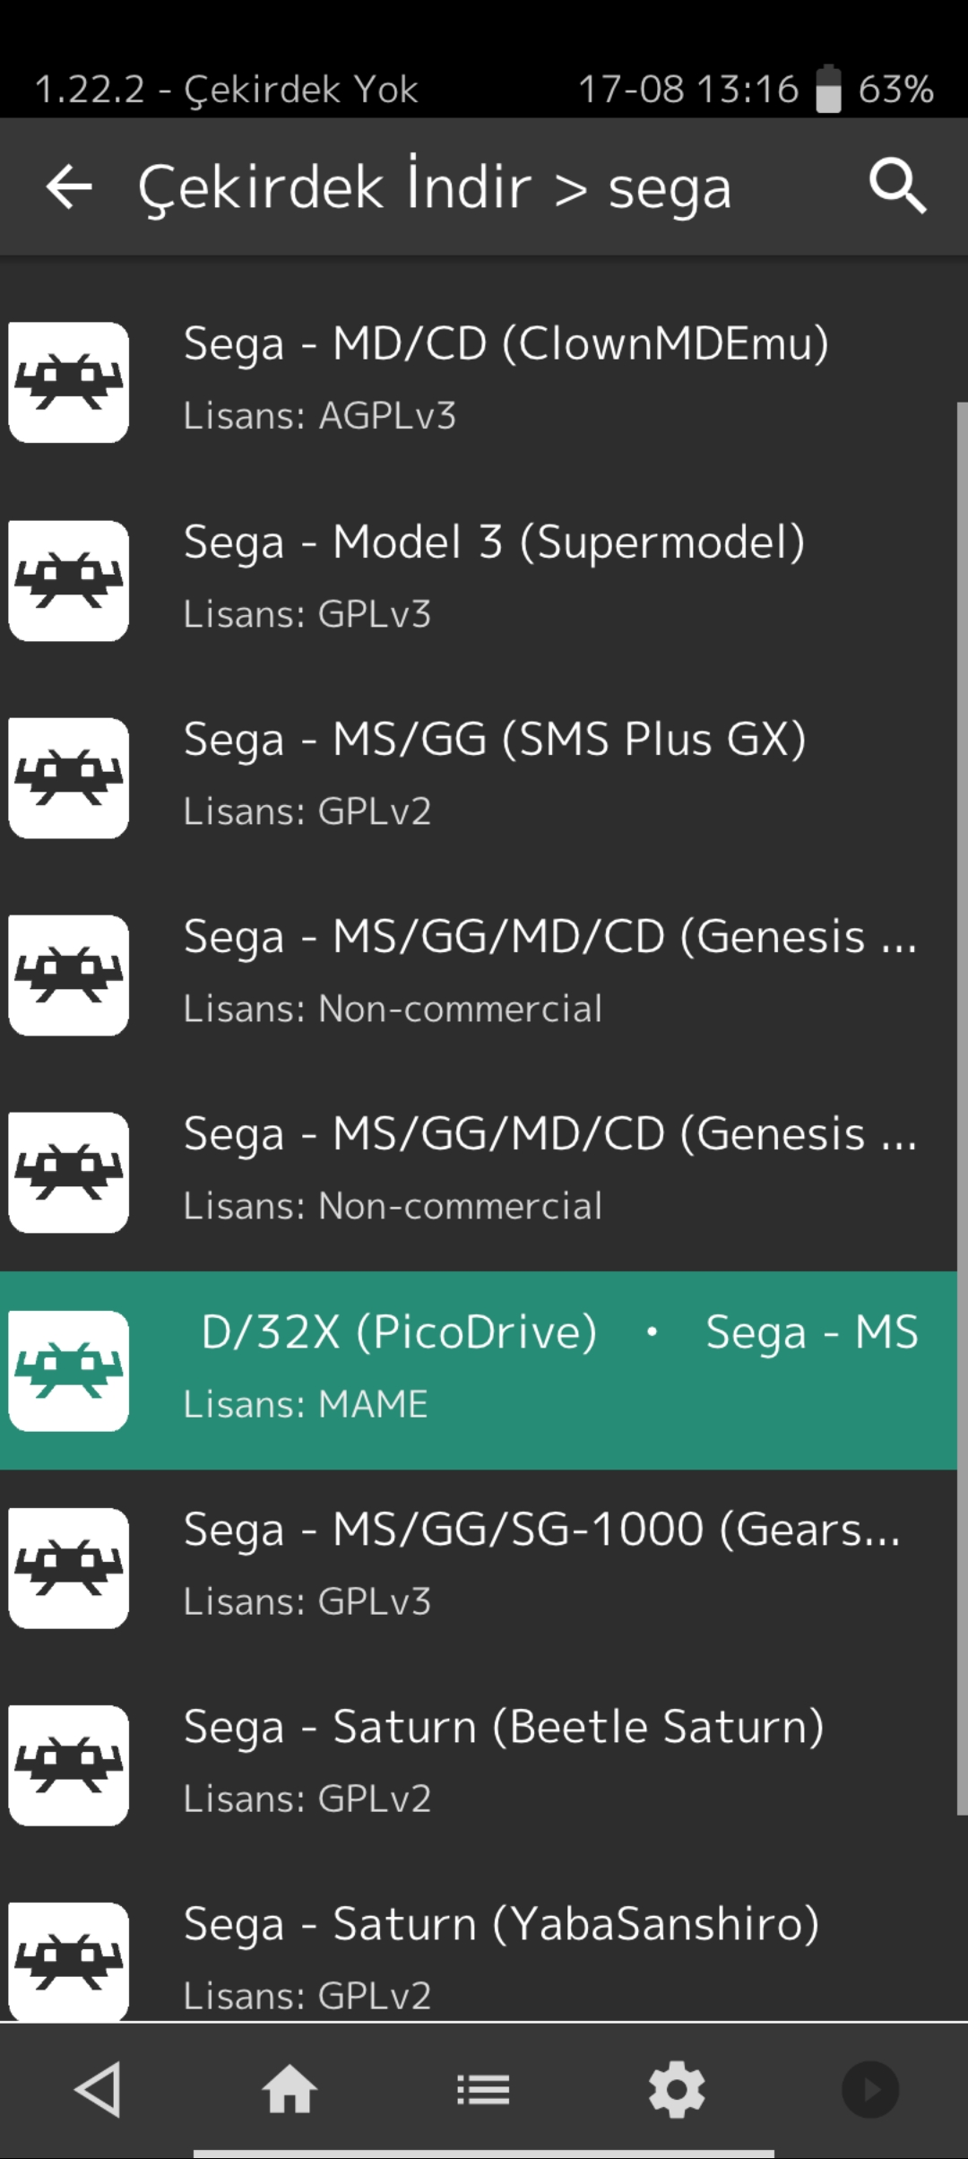968x2159 pixels.
Task: Select Sega - Model 3 (Supermodel) title
Action: 494,542
